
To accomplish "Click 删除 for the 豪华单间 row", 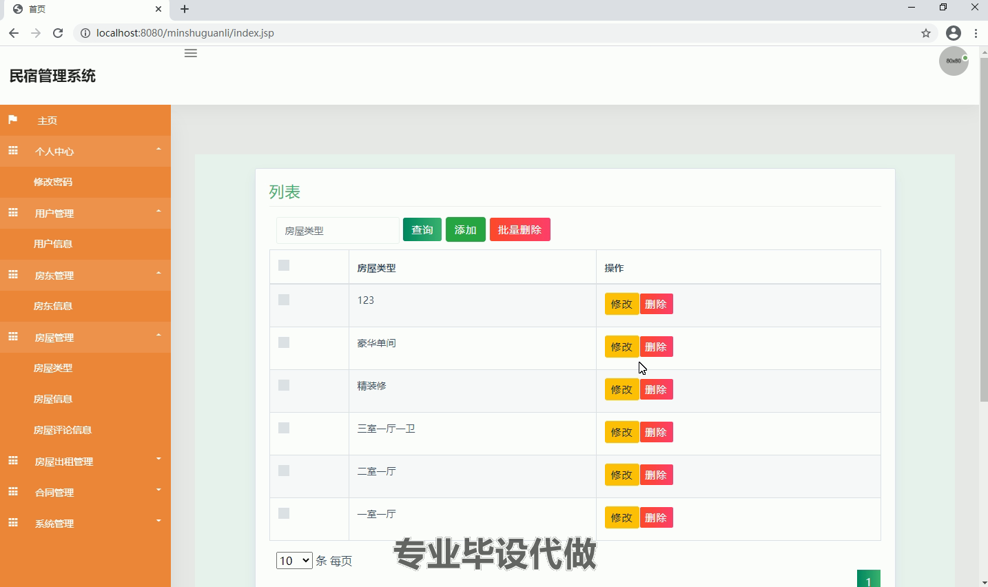I will 657,347.
